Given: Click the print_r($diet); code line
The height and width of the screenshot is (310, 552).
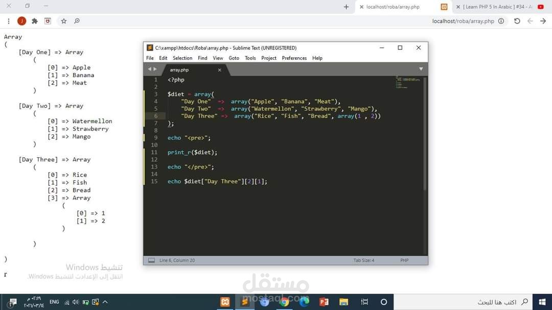Looking at the screenshot, I should pos(193,152).
